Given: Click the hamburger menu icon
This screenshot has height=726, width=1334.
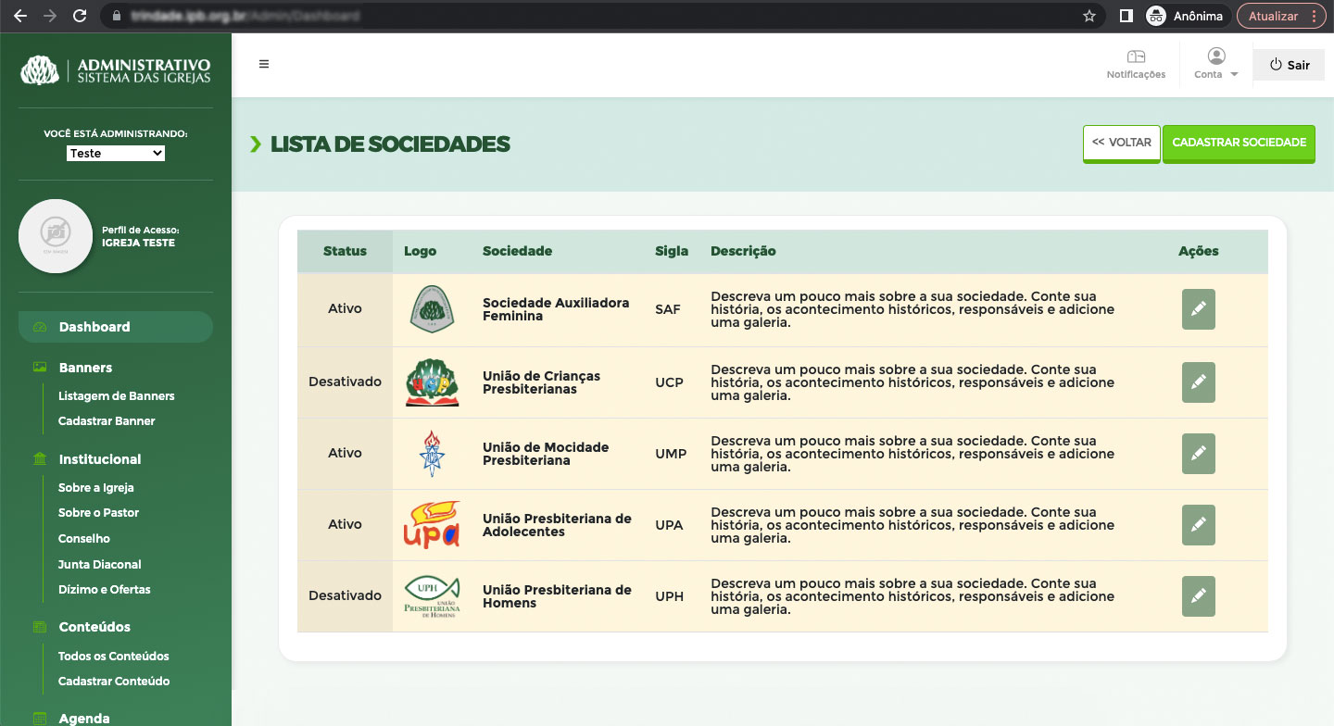Looking at the screenshot, I should click(x=264, y=65).
